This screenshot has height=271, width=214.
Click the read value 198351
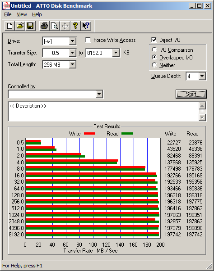194,215
